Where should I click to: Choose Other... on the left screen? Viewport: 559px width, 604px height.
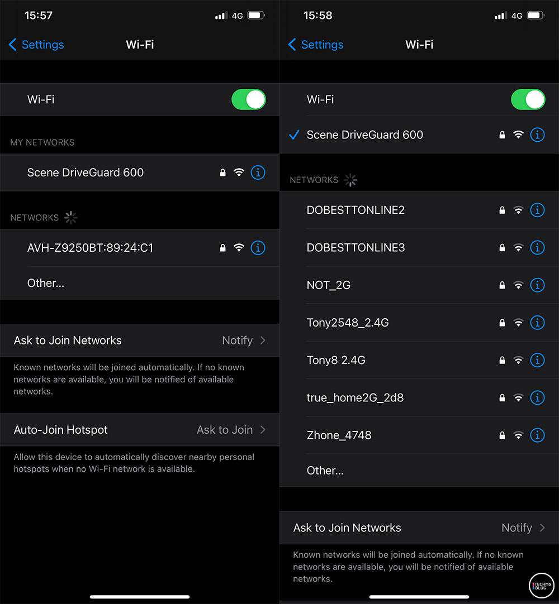click(140, 283)
